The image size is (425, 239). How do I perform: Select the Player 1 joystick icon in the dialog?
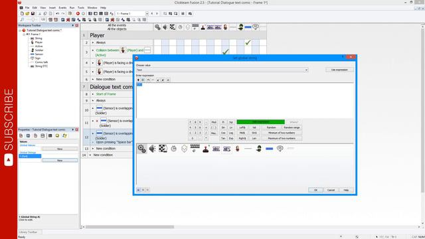click(x=205, y=149)
